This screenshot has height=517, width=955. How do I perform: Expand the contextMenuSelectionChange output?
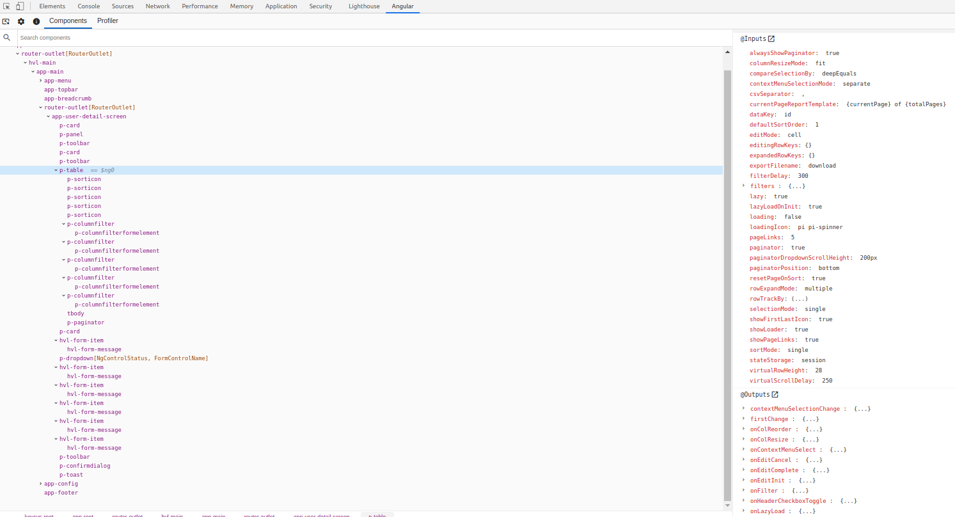click(x=744, y=408)
